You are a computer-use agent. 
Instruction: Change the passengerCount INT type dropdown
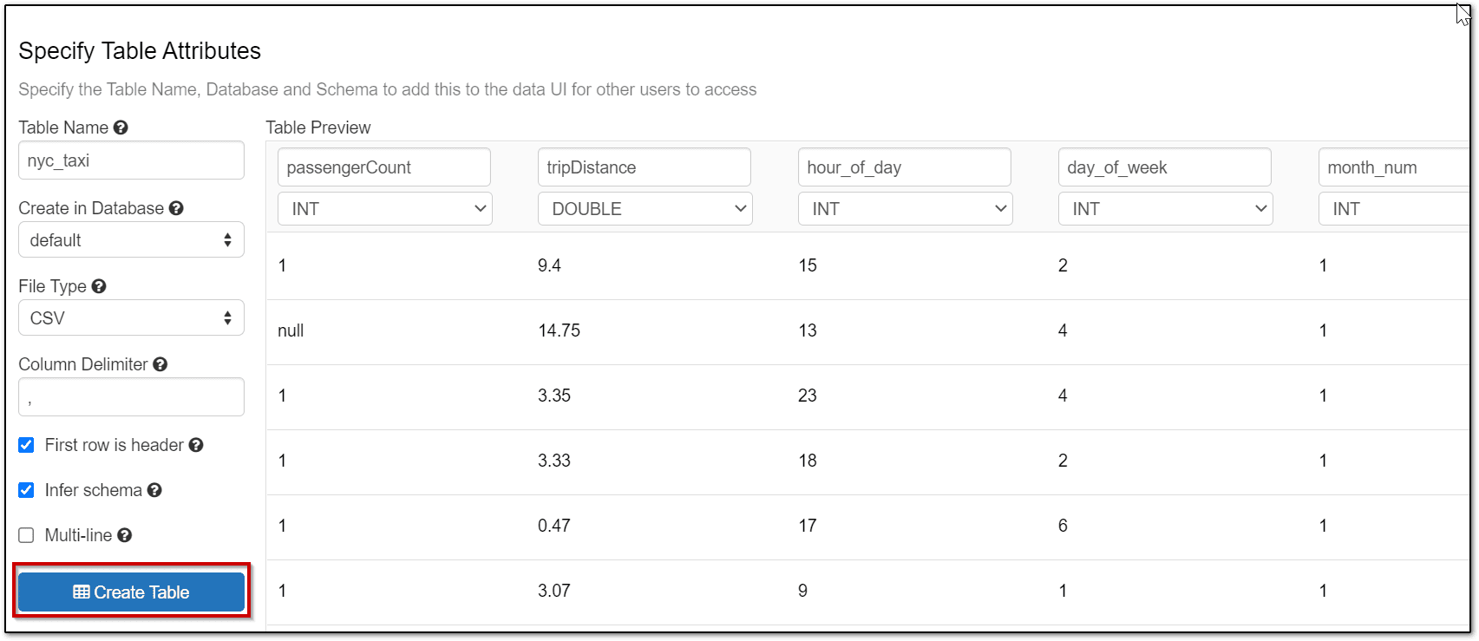tap(384, 209)
